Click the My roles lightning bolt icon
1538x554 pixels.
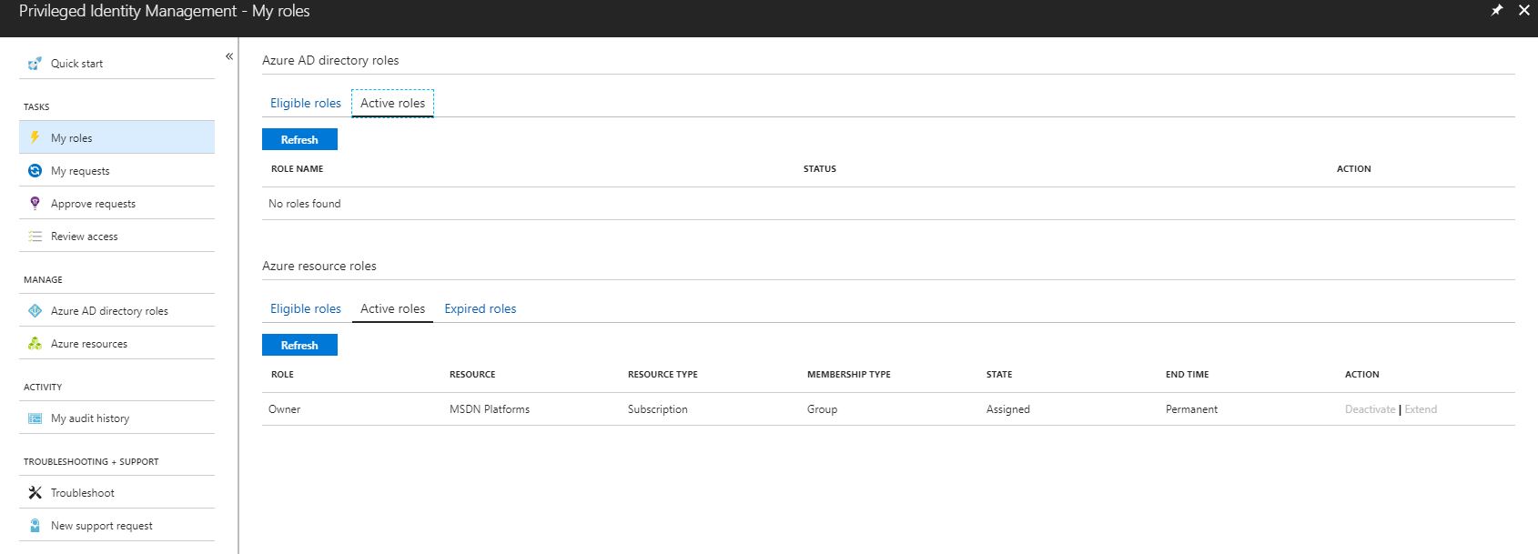coord(35,137)
